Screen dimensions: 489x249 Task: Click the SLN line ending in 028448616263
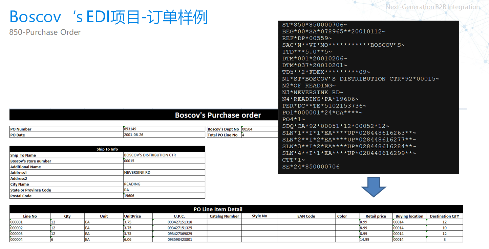pyautogui.click(x=349, y=133)
